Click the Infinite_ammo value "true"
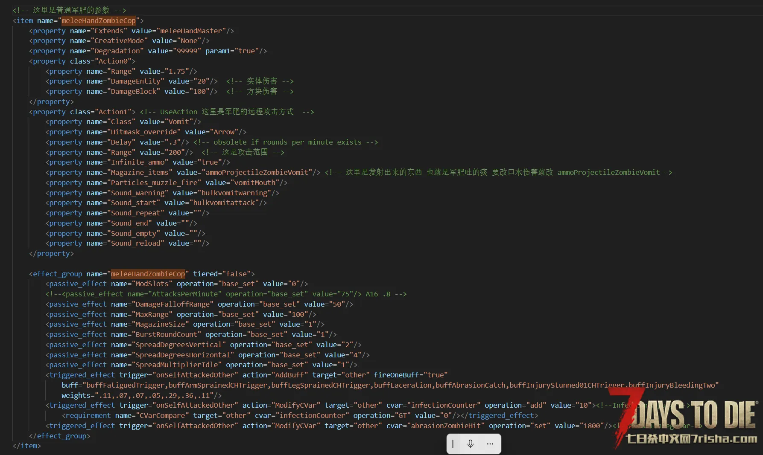Screen dimensions: 763x455 [210, 162]
